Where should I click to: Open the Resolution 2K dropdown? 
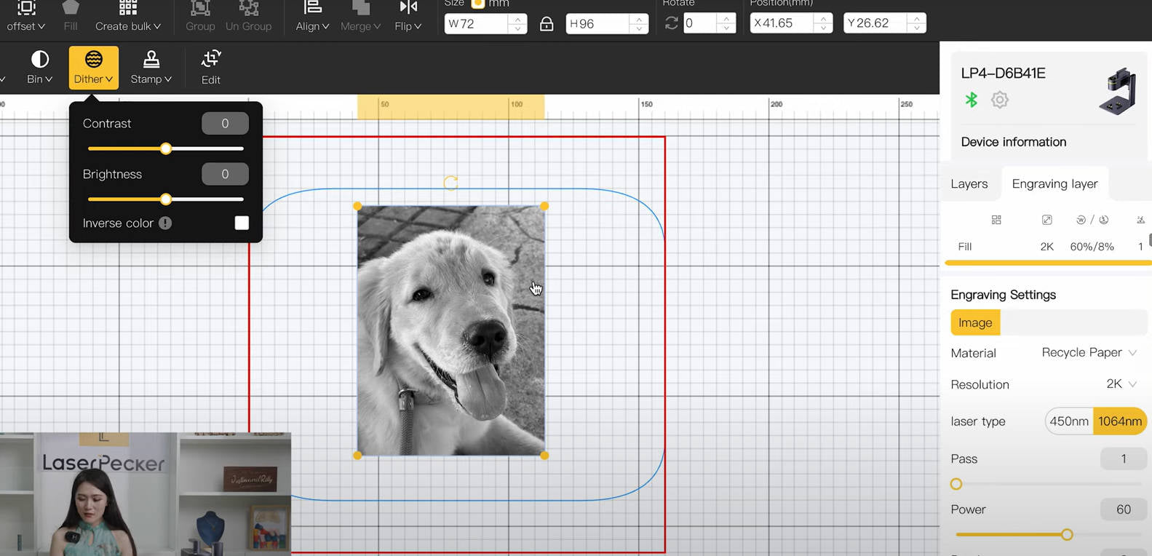(x=1121, y=384)
